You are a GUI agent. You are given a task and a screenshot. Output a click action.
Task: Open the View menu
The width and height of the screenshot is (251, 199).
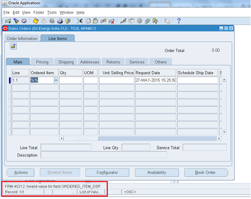[26, 12]
